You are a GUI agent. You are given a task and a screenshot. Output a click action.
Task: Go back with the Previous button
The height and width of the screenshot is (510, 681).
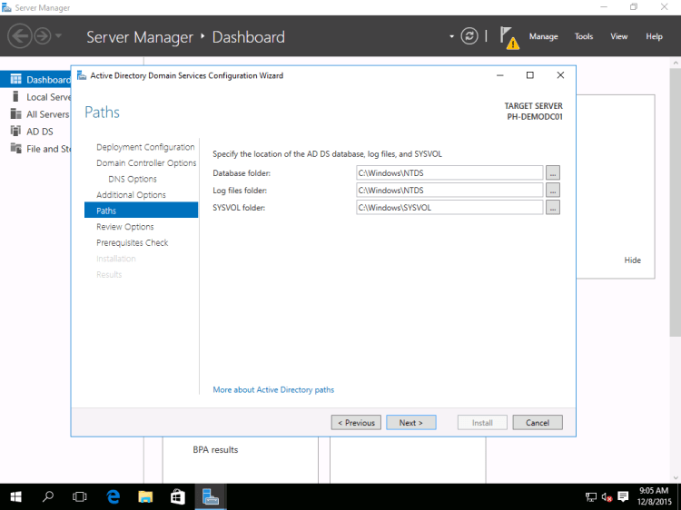point(356,423)
